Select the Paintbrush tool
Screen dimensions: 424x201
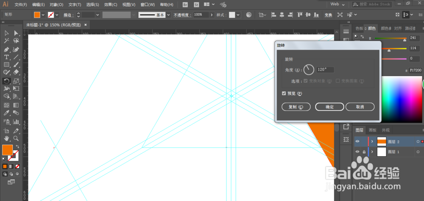[x=16, y=65]
